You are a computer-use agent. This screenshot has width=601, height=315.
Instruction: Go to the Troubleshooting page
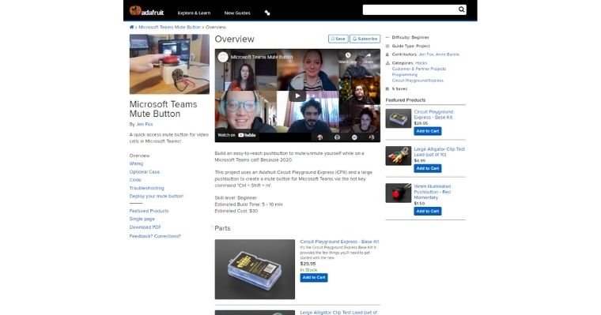tap(147, 189)
